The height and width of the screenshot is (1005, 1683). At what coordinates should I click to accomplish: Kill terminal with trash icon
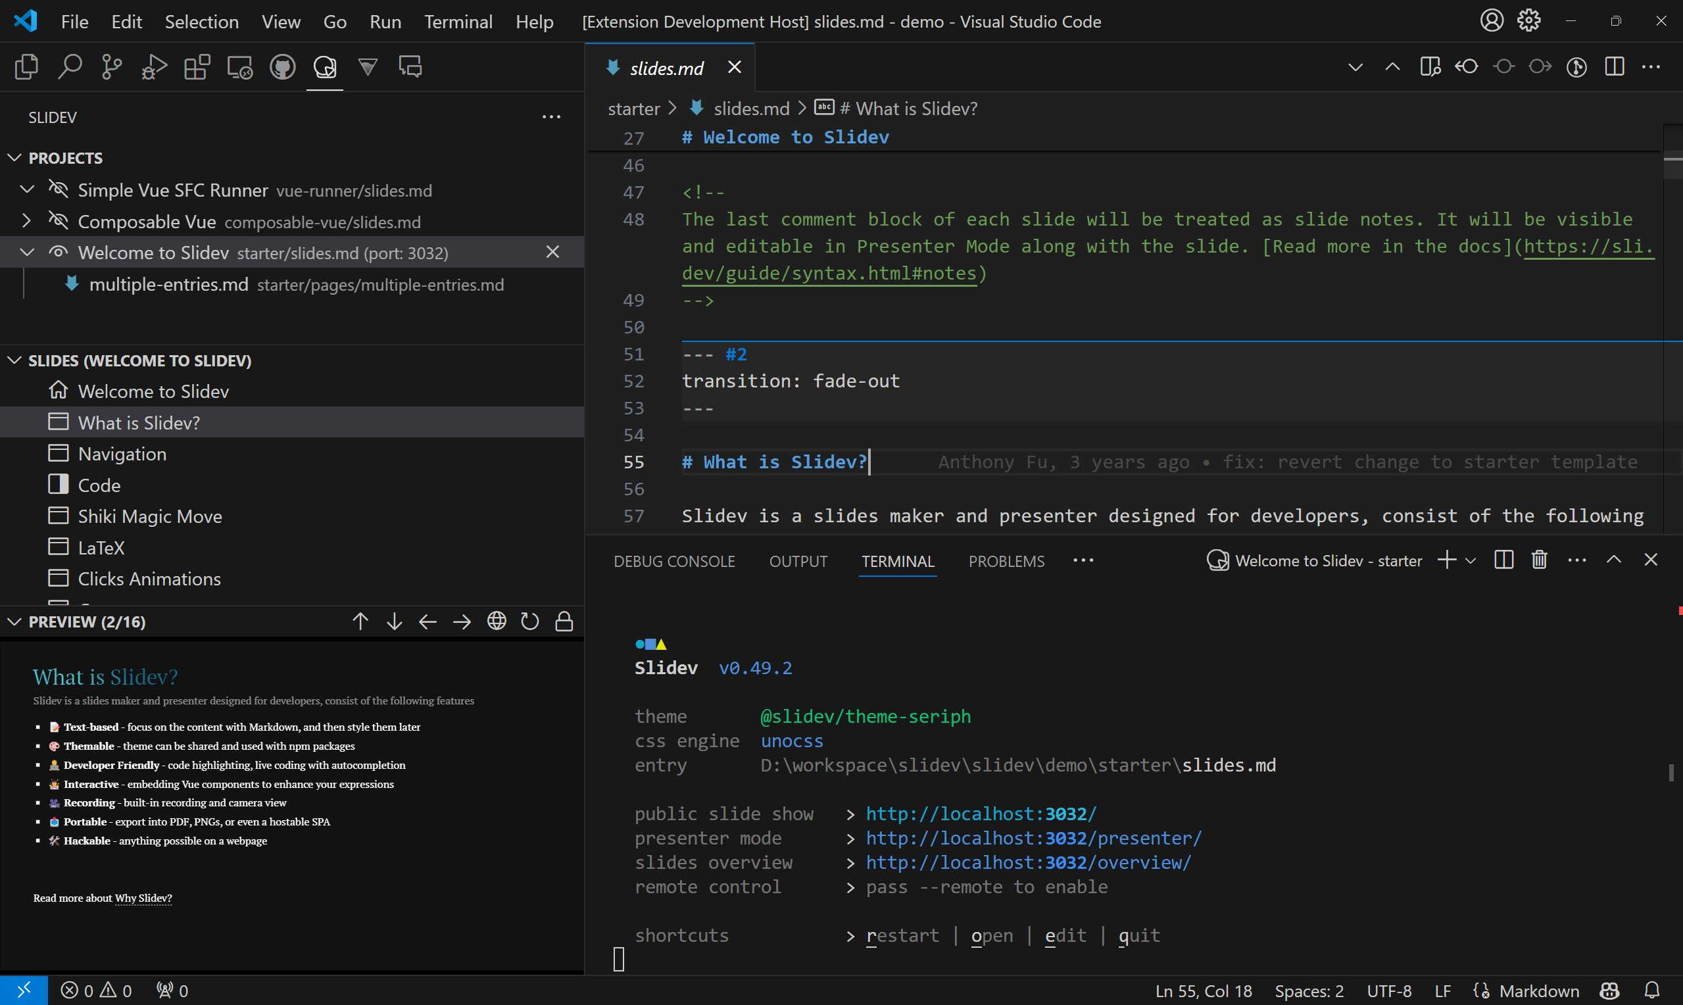pos(1540,560)
